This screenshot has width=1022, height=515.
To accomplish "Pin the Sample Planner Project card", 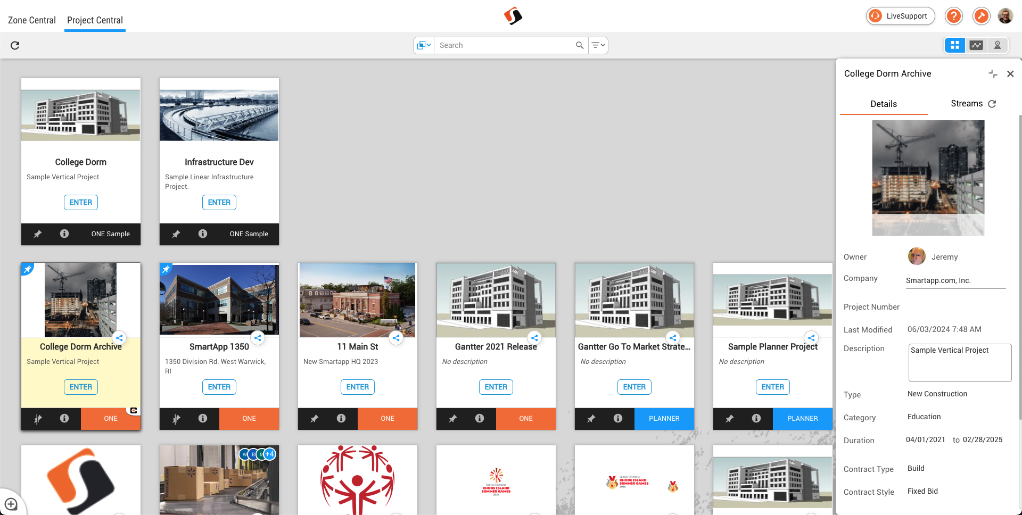I will 730,419.
